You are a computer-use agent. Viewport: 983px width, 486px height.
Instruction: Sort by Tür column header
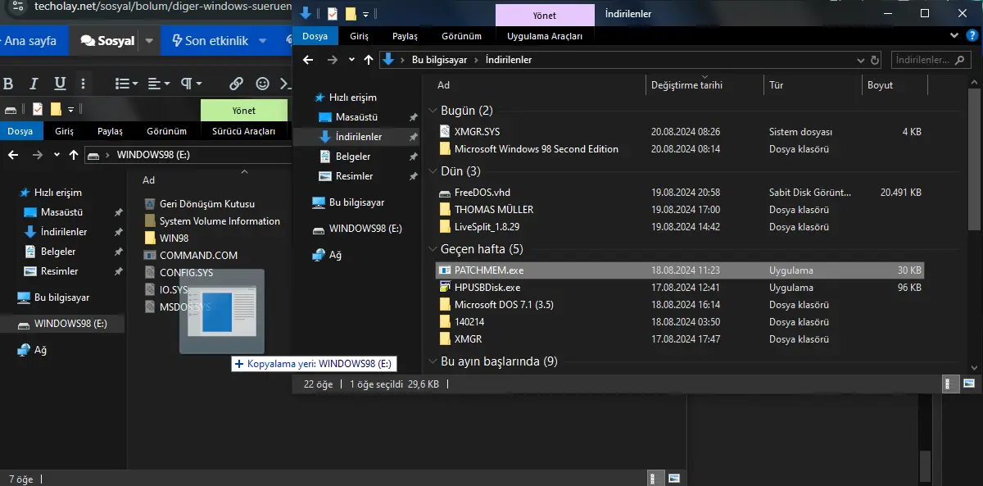pos(813,84)
